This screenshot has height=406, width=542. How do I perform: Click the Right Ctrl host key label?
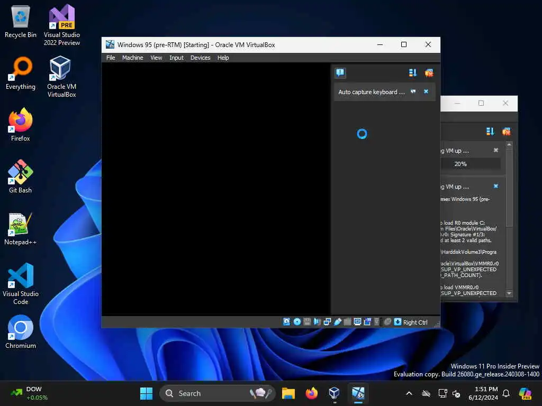click(x=415, y=322)
